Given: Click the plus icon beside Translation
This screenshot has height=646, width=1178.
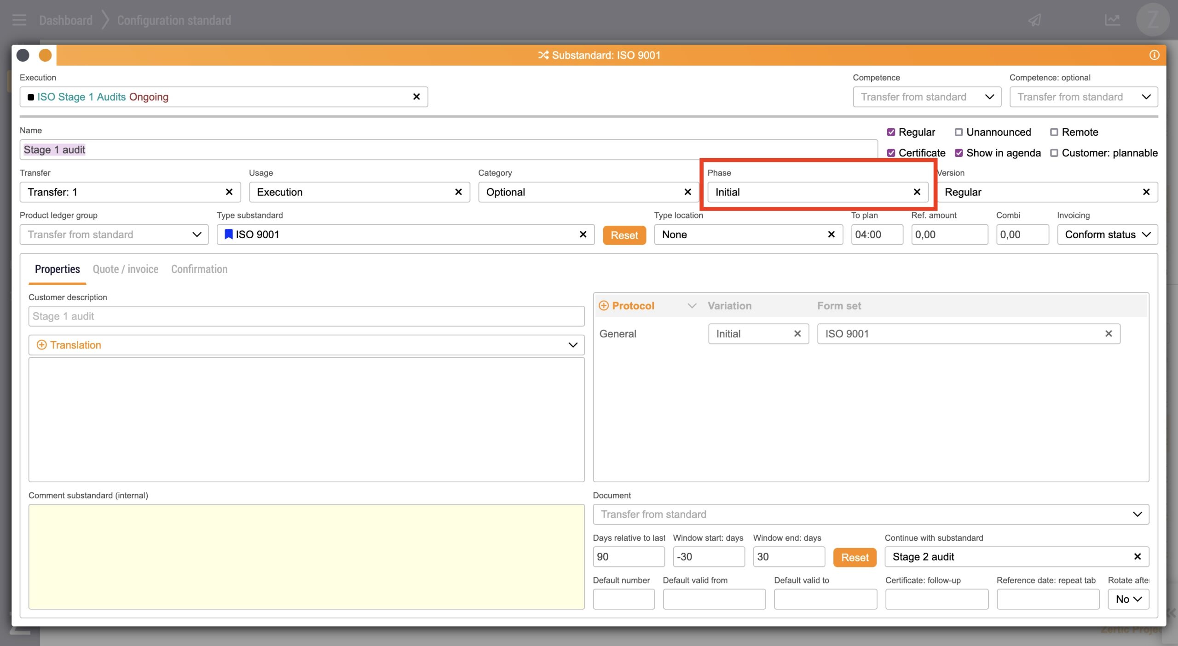Looking at the screenshot, I should click(41, 345).
